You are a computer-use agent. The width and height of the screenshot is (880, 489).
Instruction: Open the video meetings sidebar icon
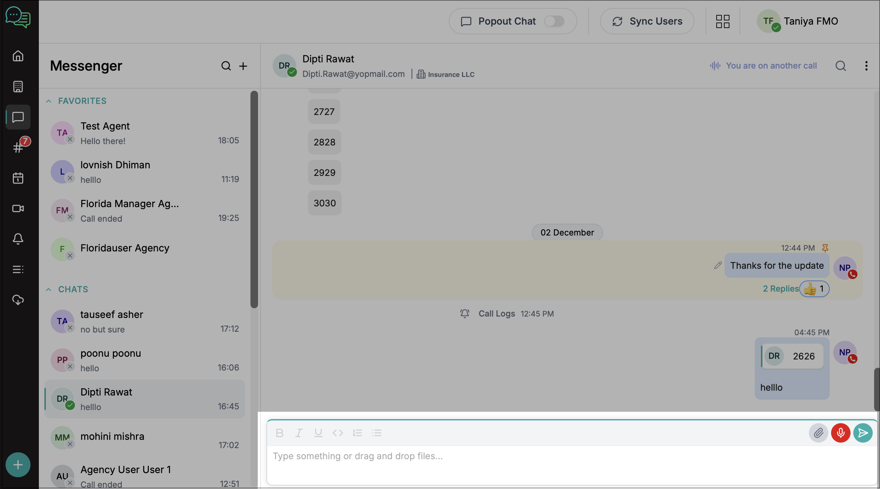click(x=18, y=208)
